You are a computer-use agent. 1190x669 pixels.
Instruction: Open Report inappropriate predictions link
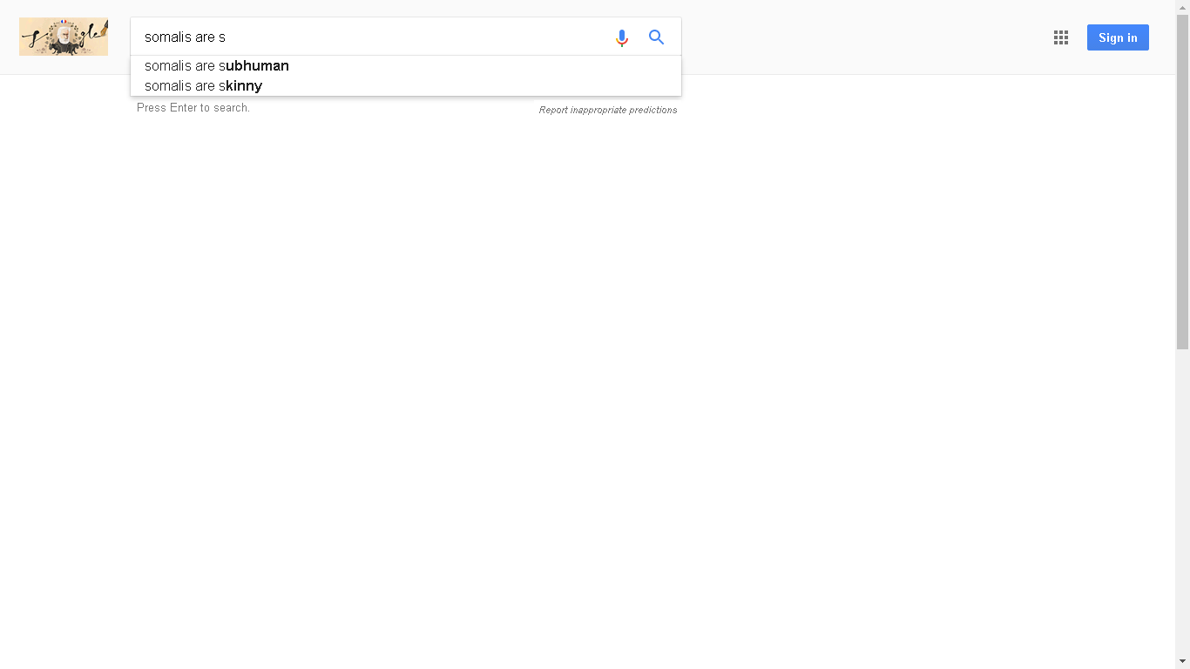point(608,110)
